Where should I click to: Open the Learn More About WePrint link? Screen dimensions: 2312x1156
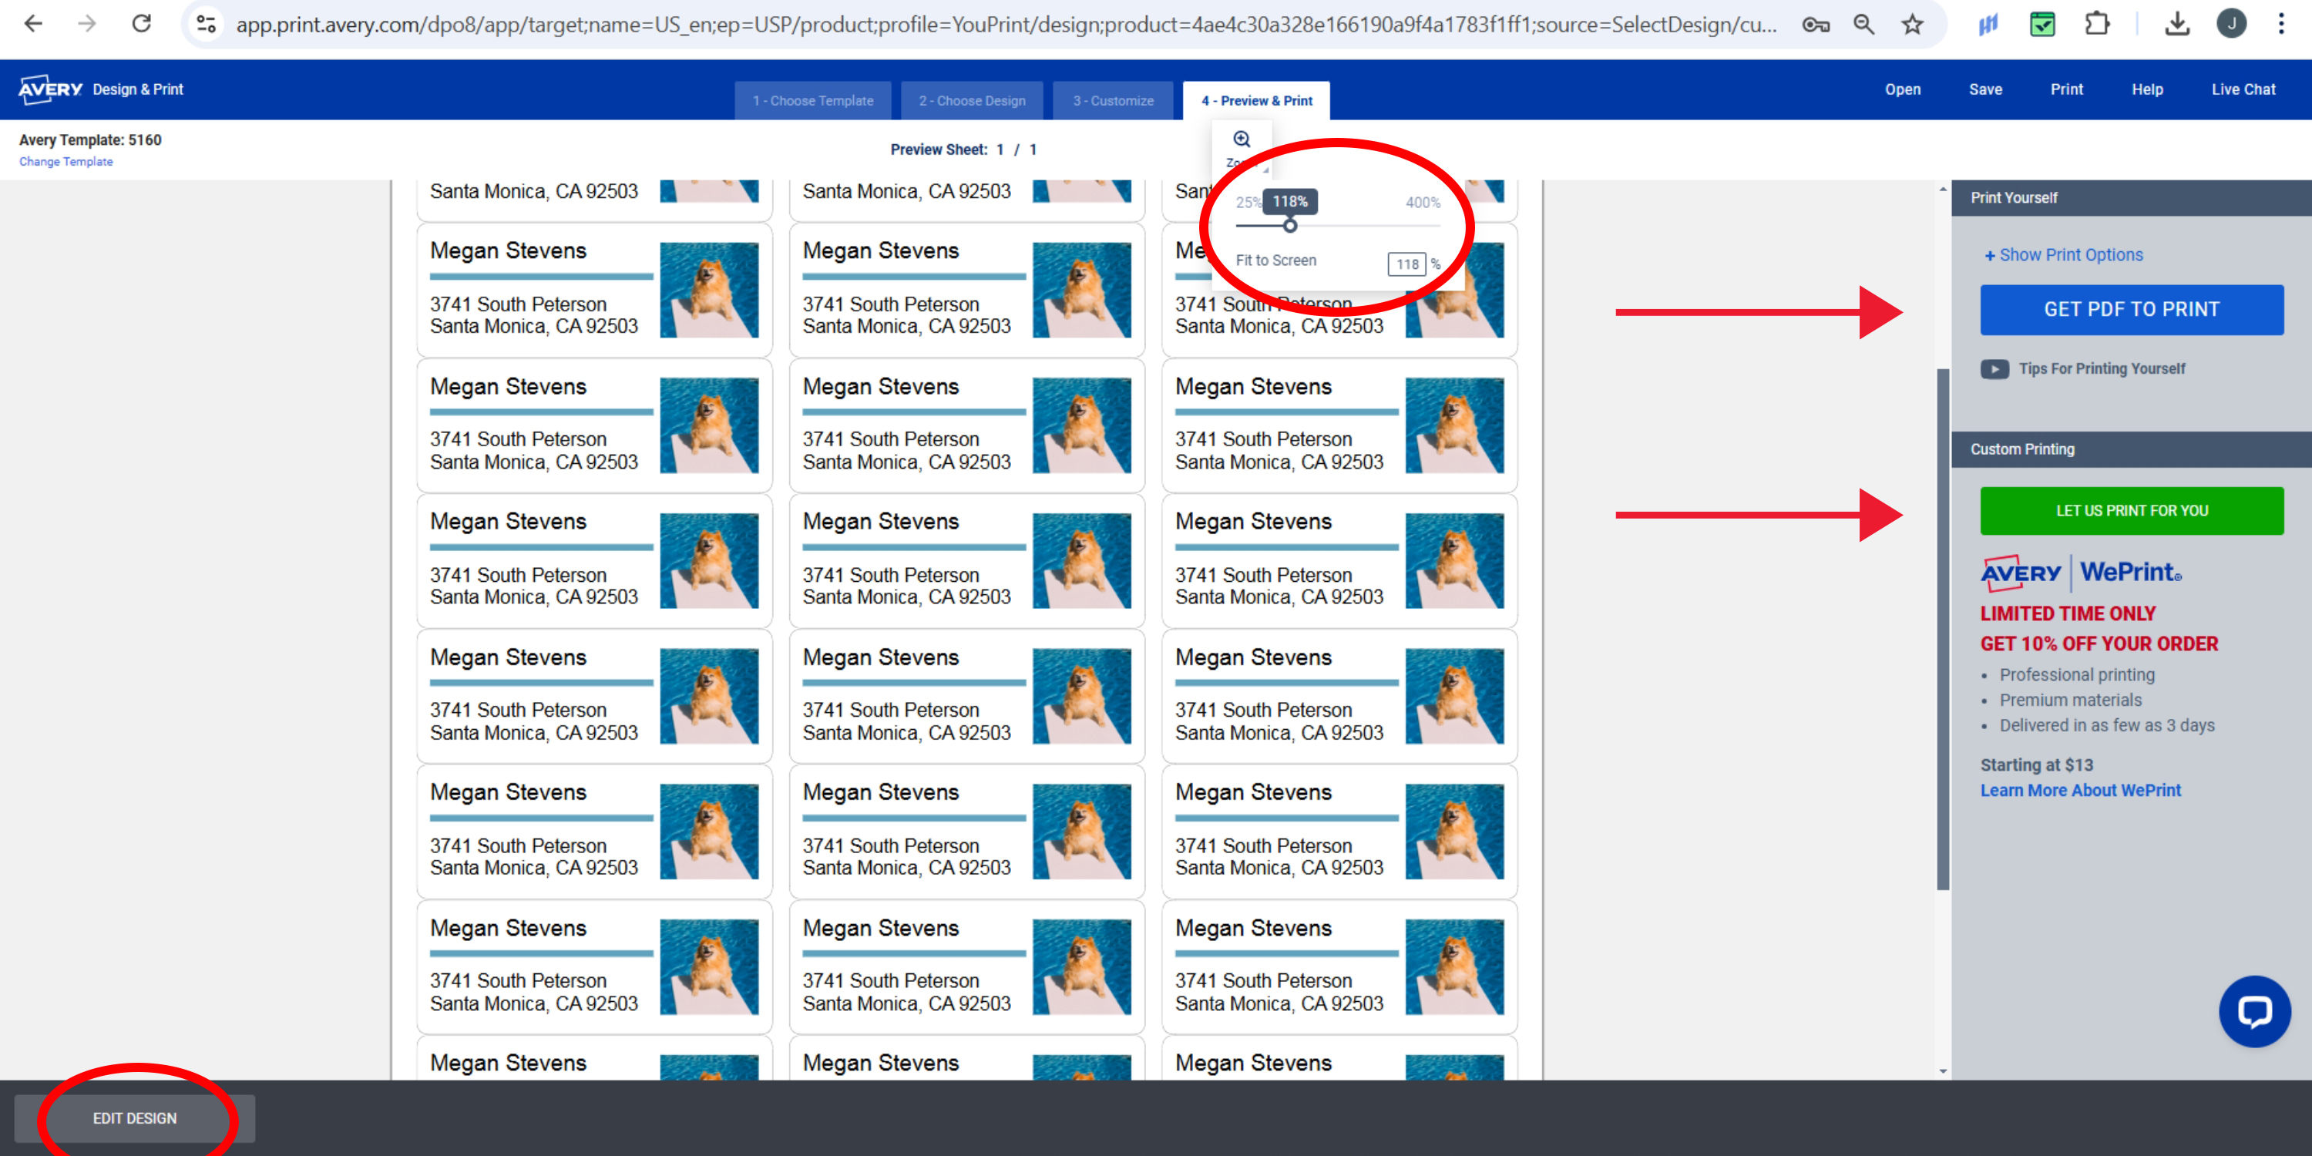(x=2081, y=790)
